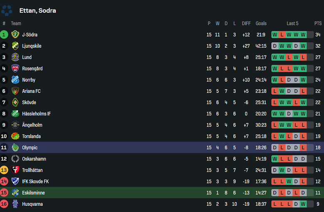Open the Trollhättan club crest
This screenshot has height=212, width=324.
(15, 170)
